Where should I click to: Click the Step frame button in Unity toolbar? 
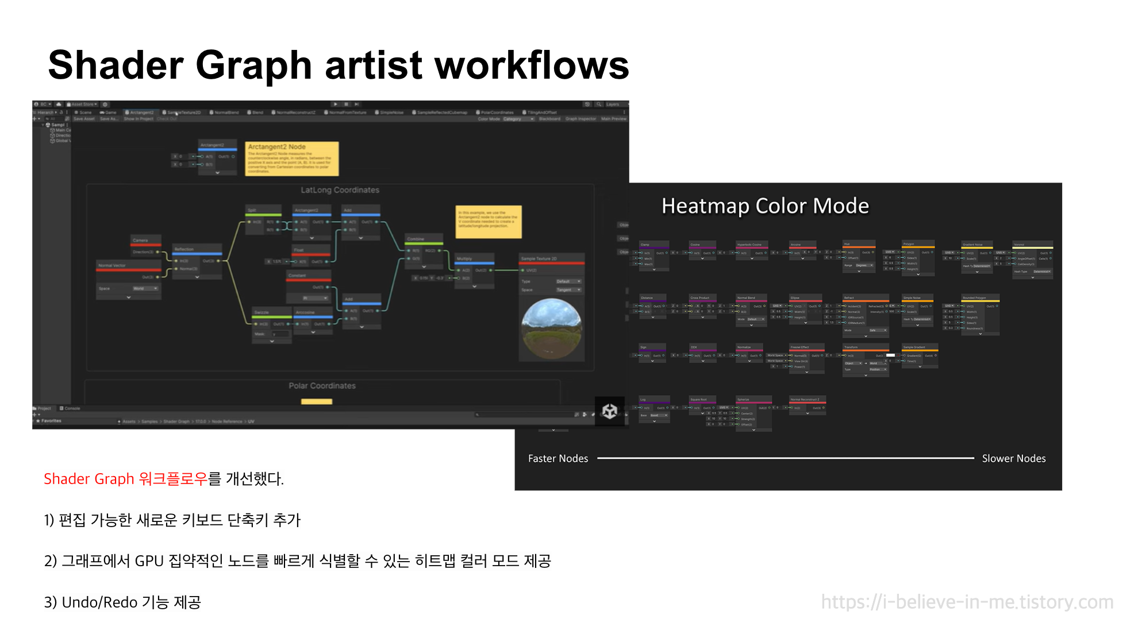[x=356, y=105]
